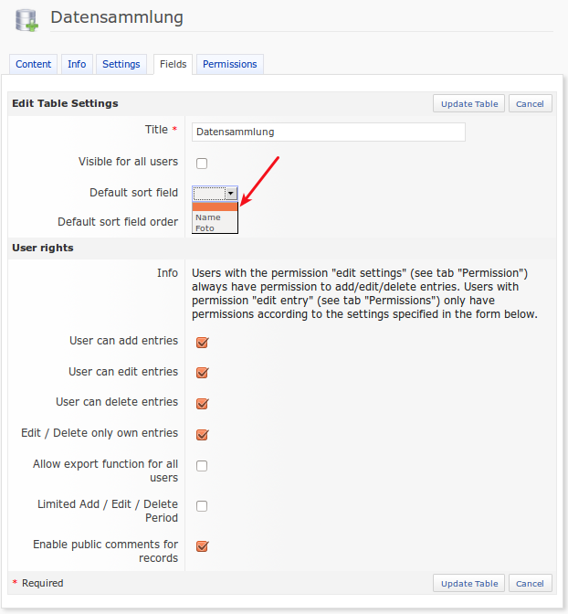Screen dimensions: 568x614
Task: Disable User can delete entries
Action: [x=203, y=404]
